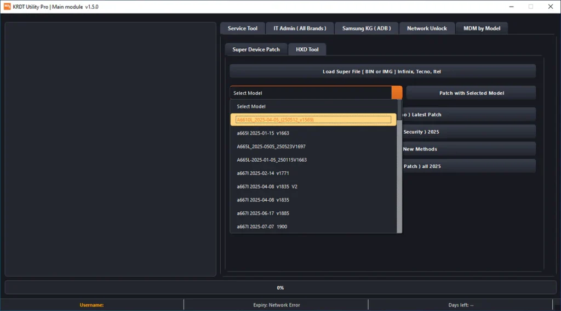Image resolution: width=561 pixels, height=311 pixels.
Task: Click the model list vertical scrollbar
Action: coord(400,165)
